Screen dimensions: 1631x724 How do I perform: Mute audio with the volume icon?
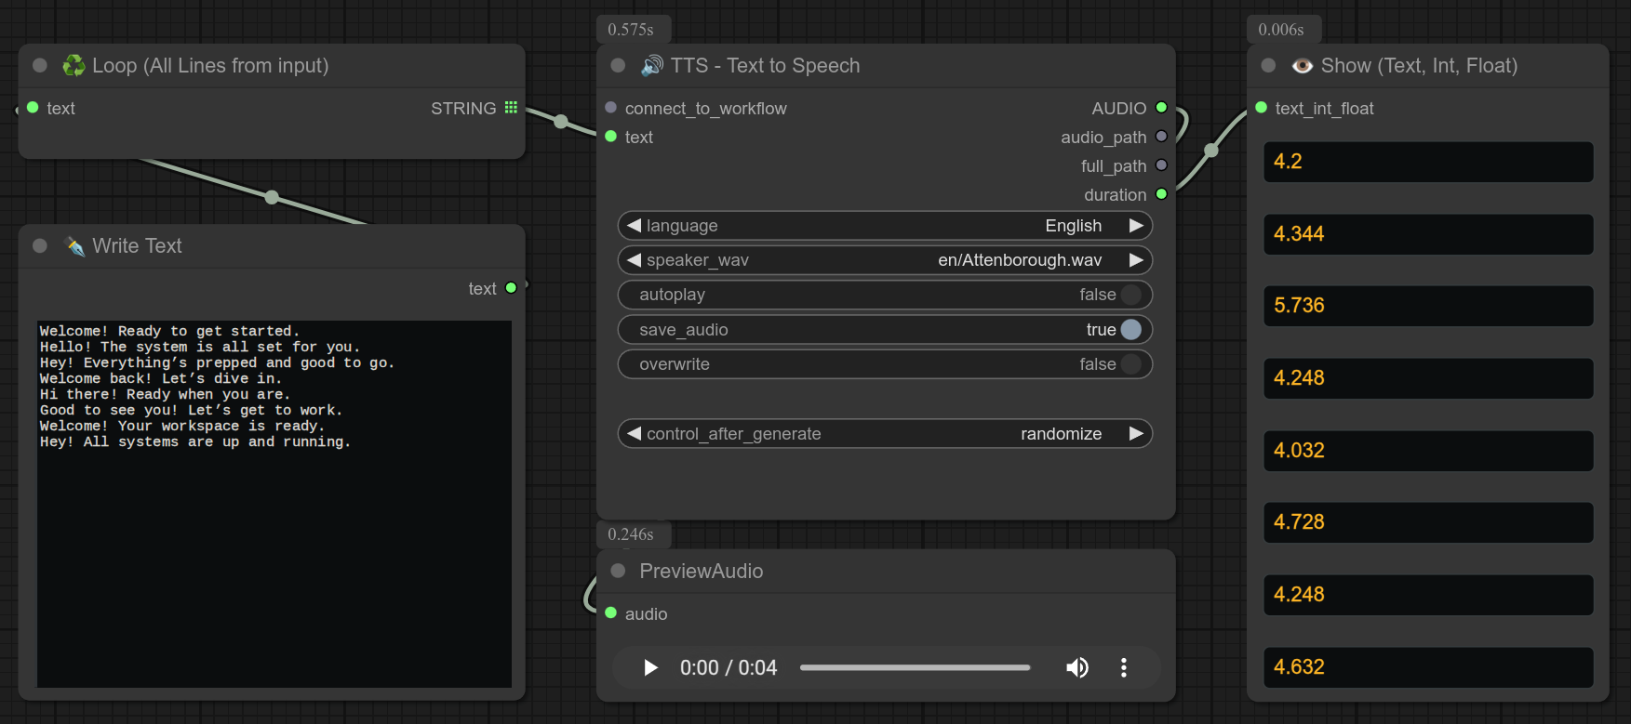(x=1076, y=667)
